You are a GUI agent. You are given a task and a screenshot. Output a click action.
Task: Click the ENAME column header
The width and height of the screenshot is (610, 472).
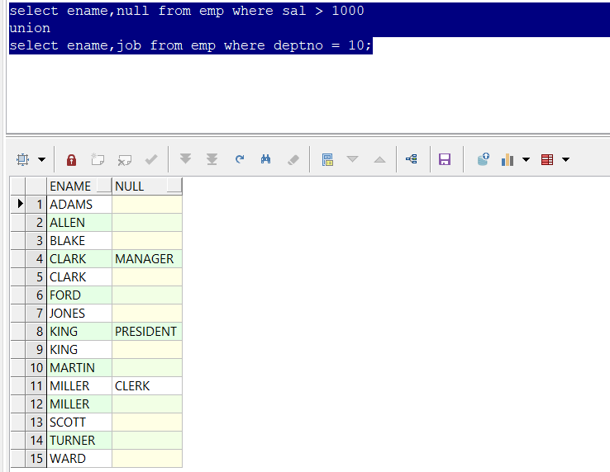pos(79,186)
